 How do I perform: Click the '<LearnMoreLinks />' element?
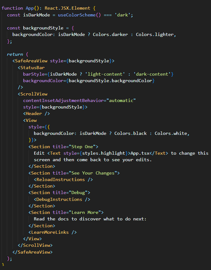tap(52, 232)
